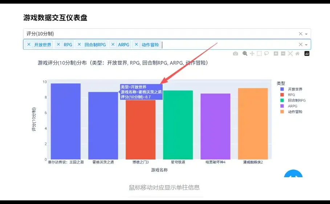Click the Zoom In plus icon
Screen dimensions: 330x204
coord(276,54)
